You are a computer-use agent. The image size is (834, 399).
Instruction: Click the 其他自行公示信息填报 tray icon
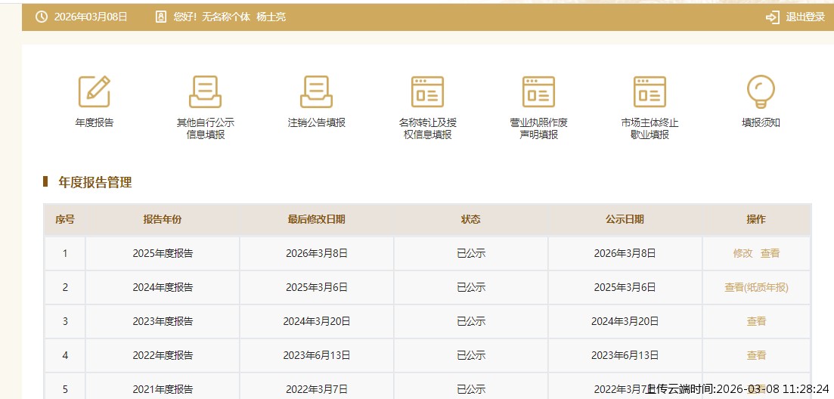[205, 91]
